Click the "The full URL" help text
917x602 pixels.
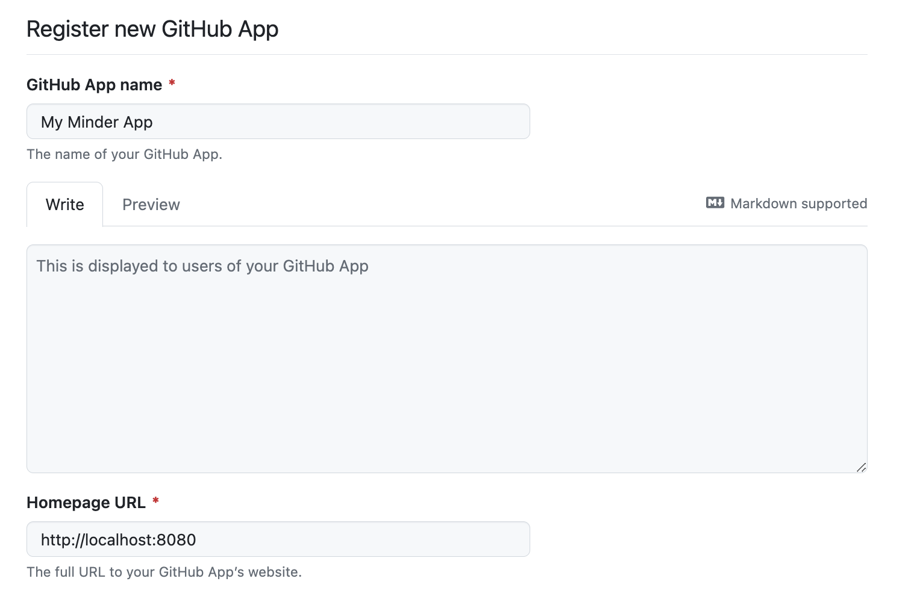pos(164,572)
